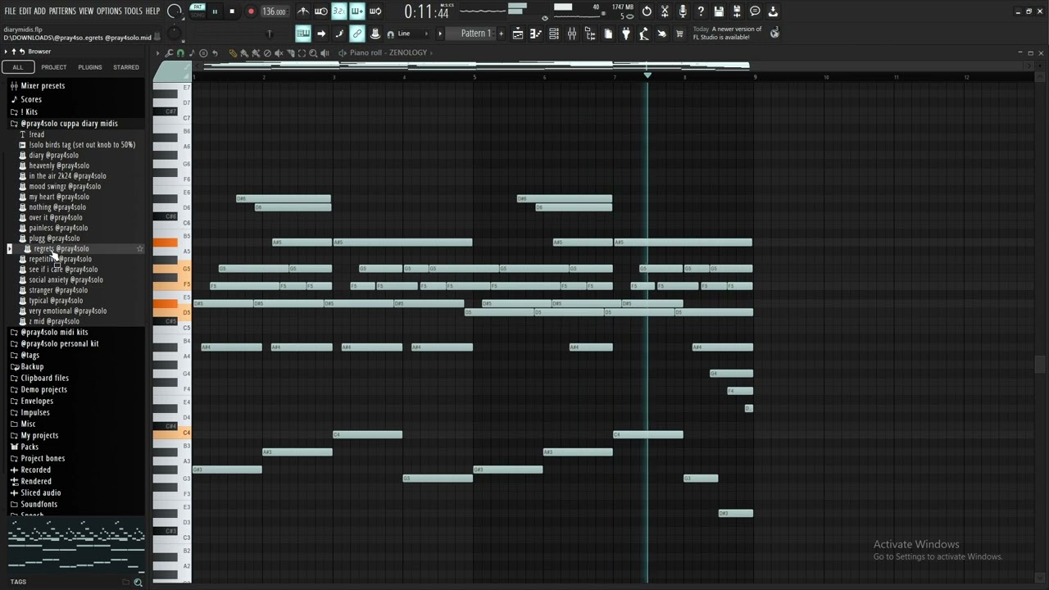Select heavenly @pray4solo midi file

(59, 166)
